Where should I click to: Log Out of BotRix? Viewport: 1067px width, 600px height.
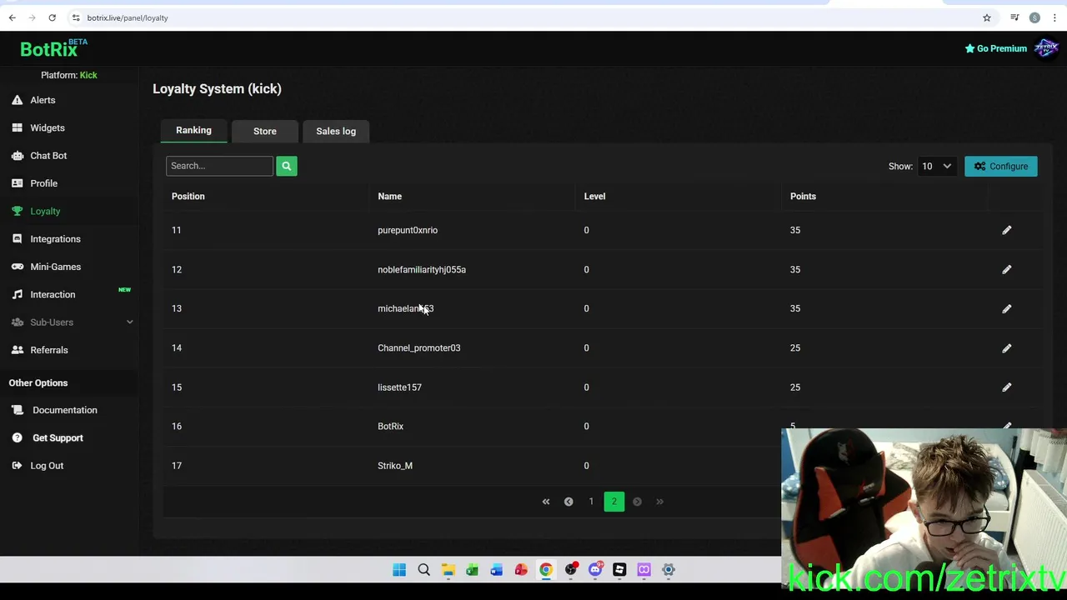coord(47,465)
